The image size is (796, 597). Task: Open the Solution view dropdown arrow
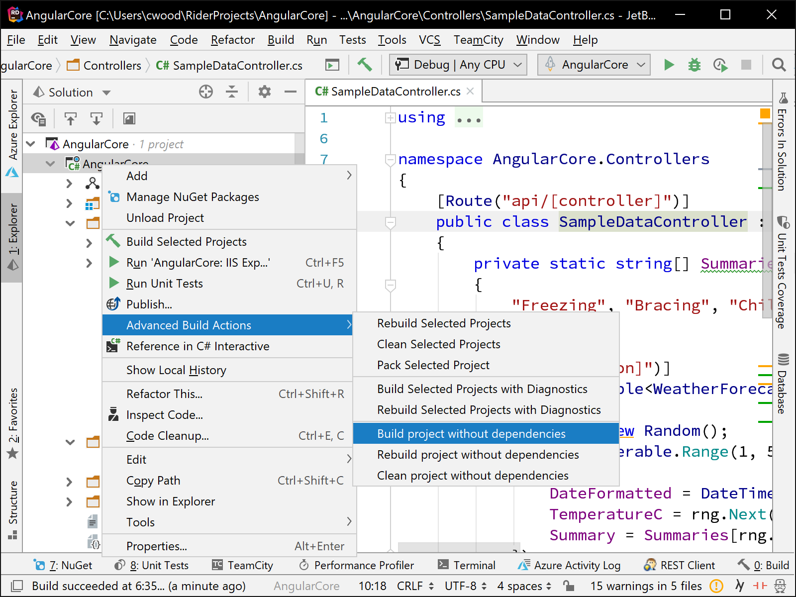coord(106,93)
